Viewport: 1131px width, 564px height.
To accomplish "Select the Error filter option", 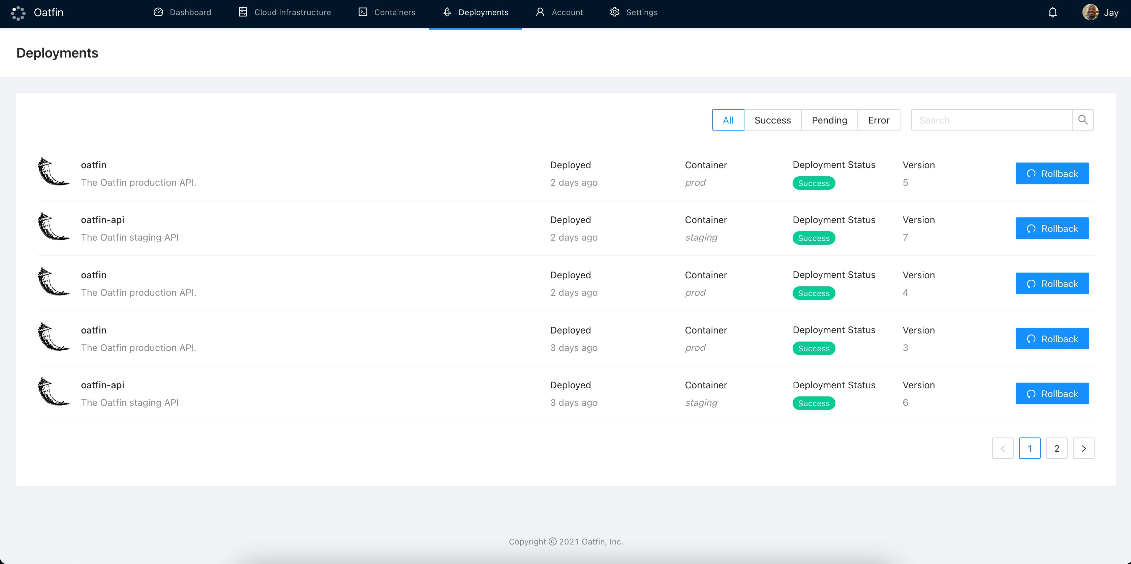I will click(x=879, y=120).
